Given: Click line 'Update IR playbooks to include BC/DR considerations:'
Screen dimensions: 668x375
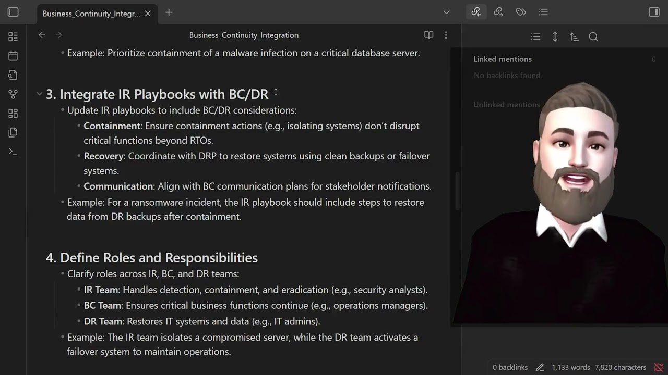Looking at the screenshot, I should coord(182,110).
